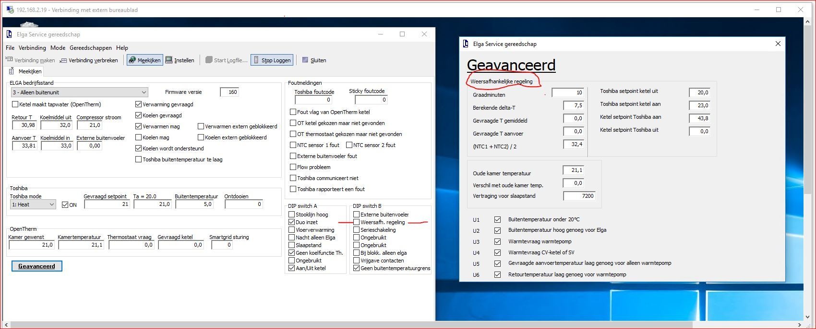Viewport: 816px width, 329px height.
Task: Toggle the Vloerverwarming DIP switch
Action: coord(291,230)
